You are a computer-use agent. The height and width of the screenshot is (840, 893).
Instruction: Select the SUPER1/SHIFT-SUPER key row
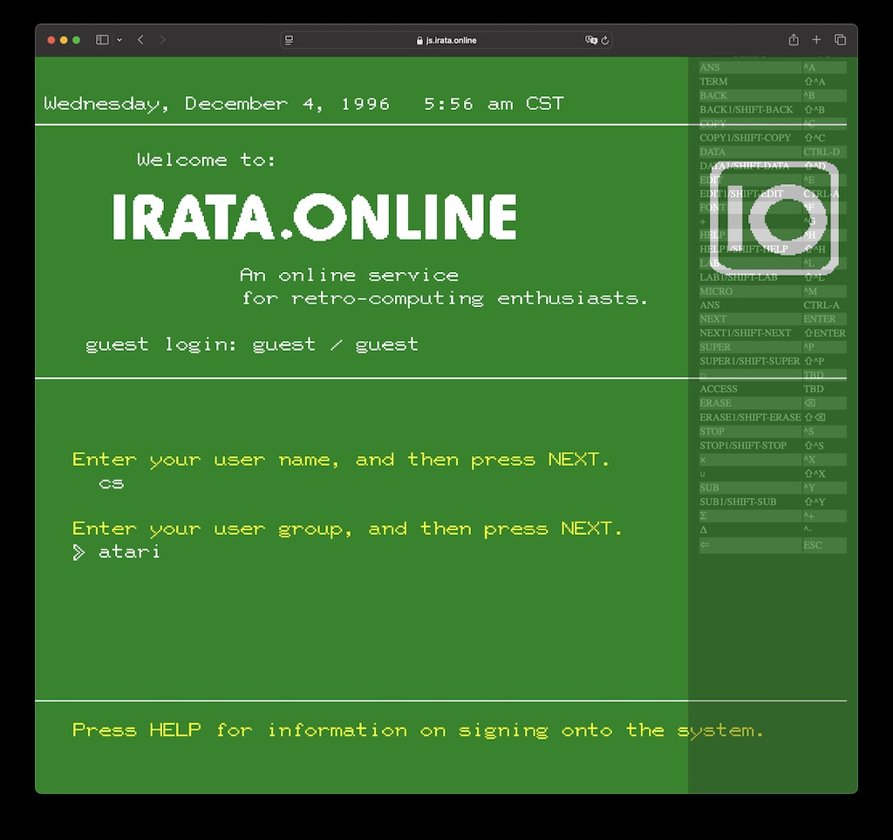tap(750, 361)
